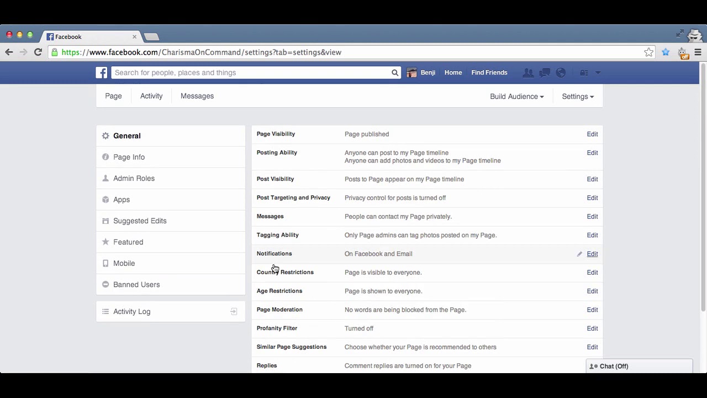
Task: Open a new browser tab
Action: pyautogui.click(x=151, y=36)
